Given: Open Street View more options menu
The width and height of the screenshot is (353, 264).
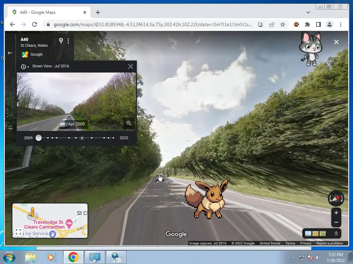Looking at the screenshot, I should tap(68, 41).
